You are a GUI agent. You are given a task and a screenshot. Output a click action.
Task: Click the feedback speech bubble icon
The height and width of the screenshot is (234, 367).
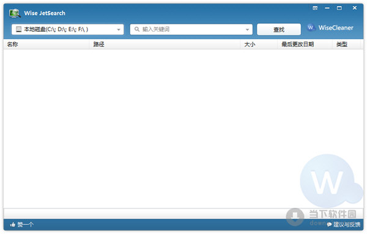[x=329, y=224]
